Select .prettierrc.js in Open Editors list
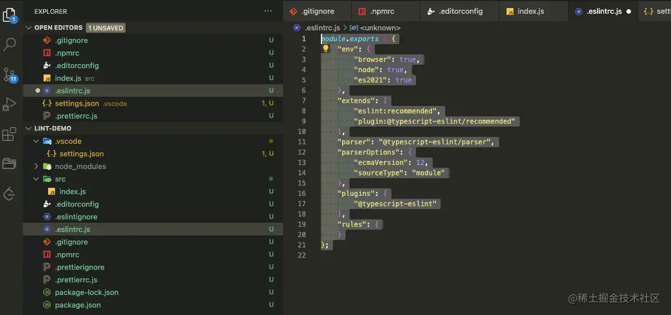Viewport: 671px width, 315px height. pos(153,116)
